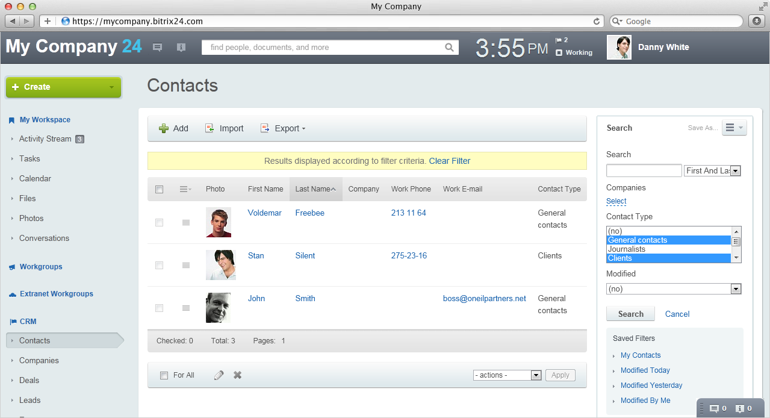Open the My Contacts saved filter

[641, 355]
